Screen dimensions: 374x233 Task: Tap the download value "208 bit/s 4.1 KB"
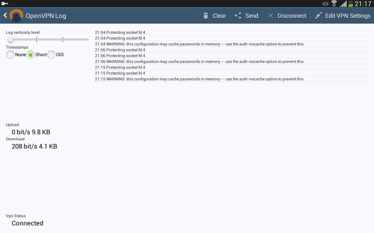pos(34,146)
